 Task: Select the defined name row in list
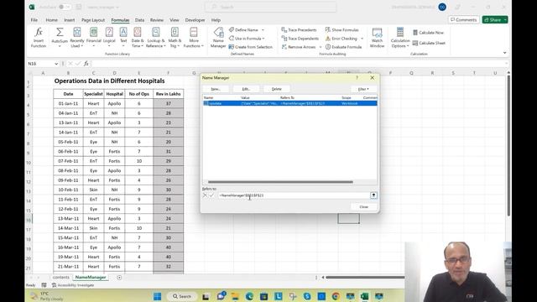pos(289,103)
